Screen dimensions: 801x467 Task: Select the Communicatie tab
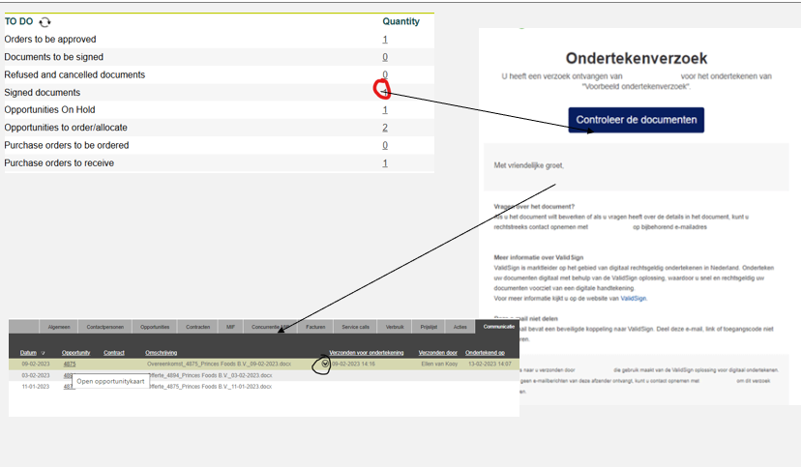pos(496,328)
